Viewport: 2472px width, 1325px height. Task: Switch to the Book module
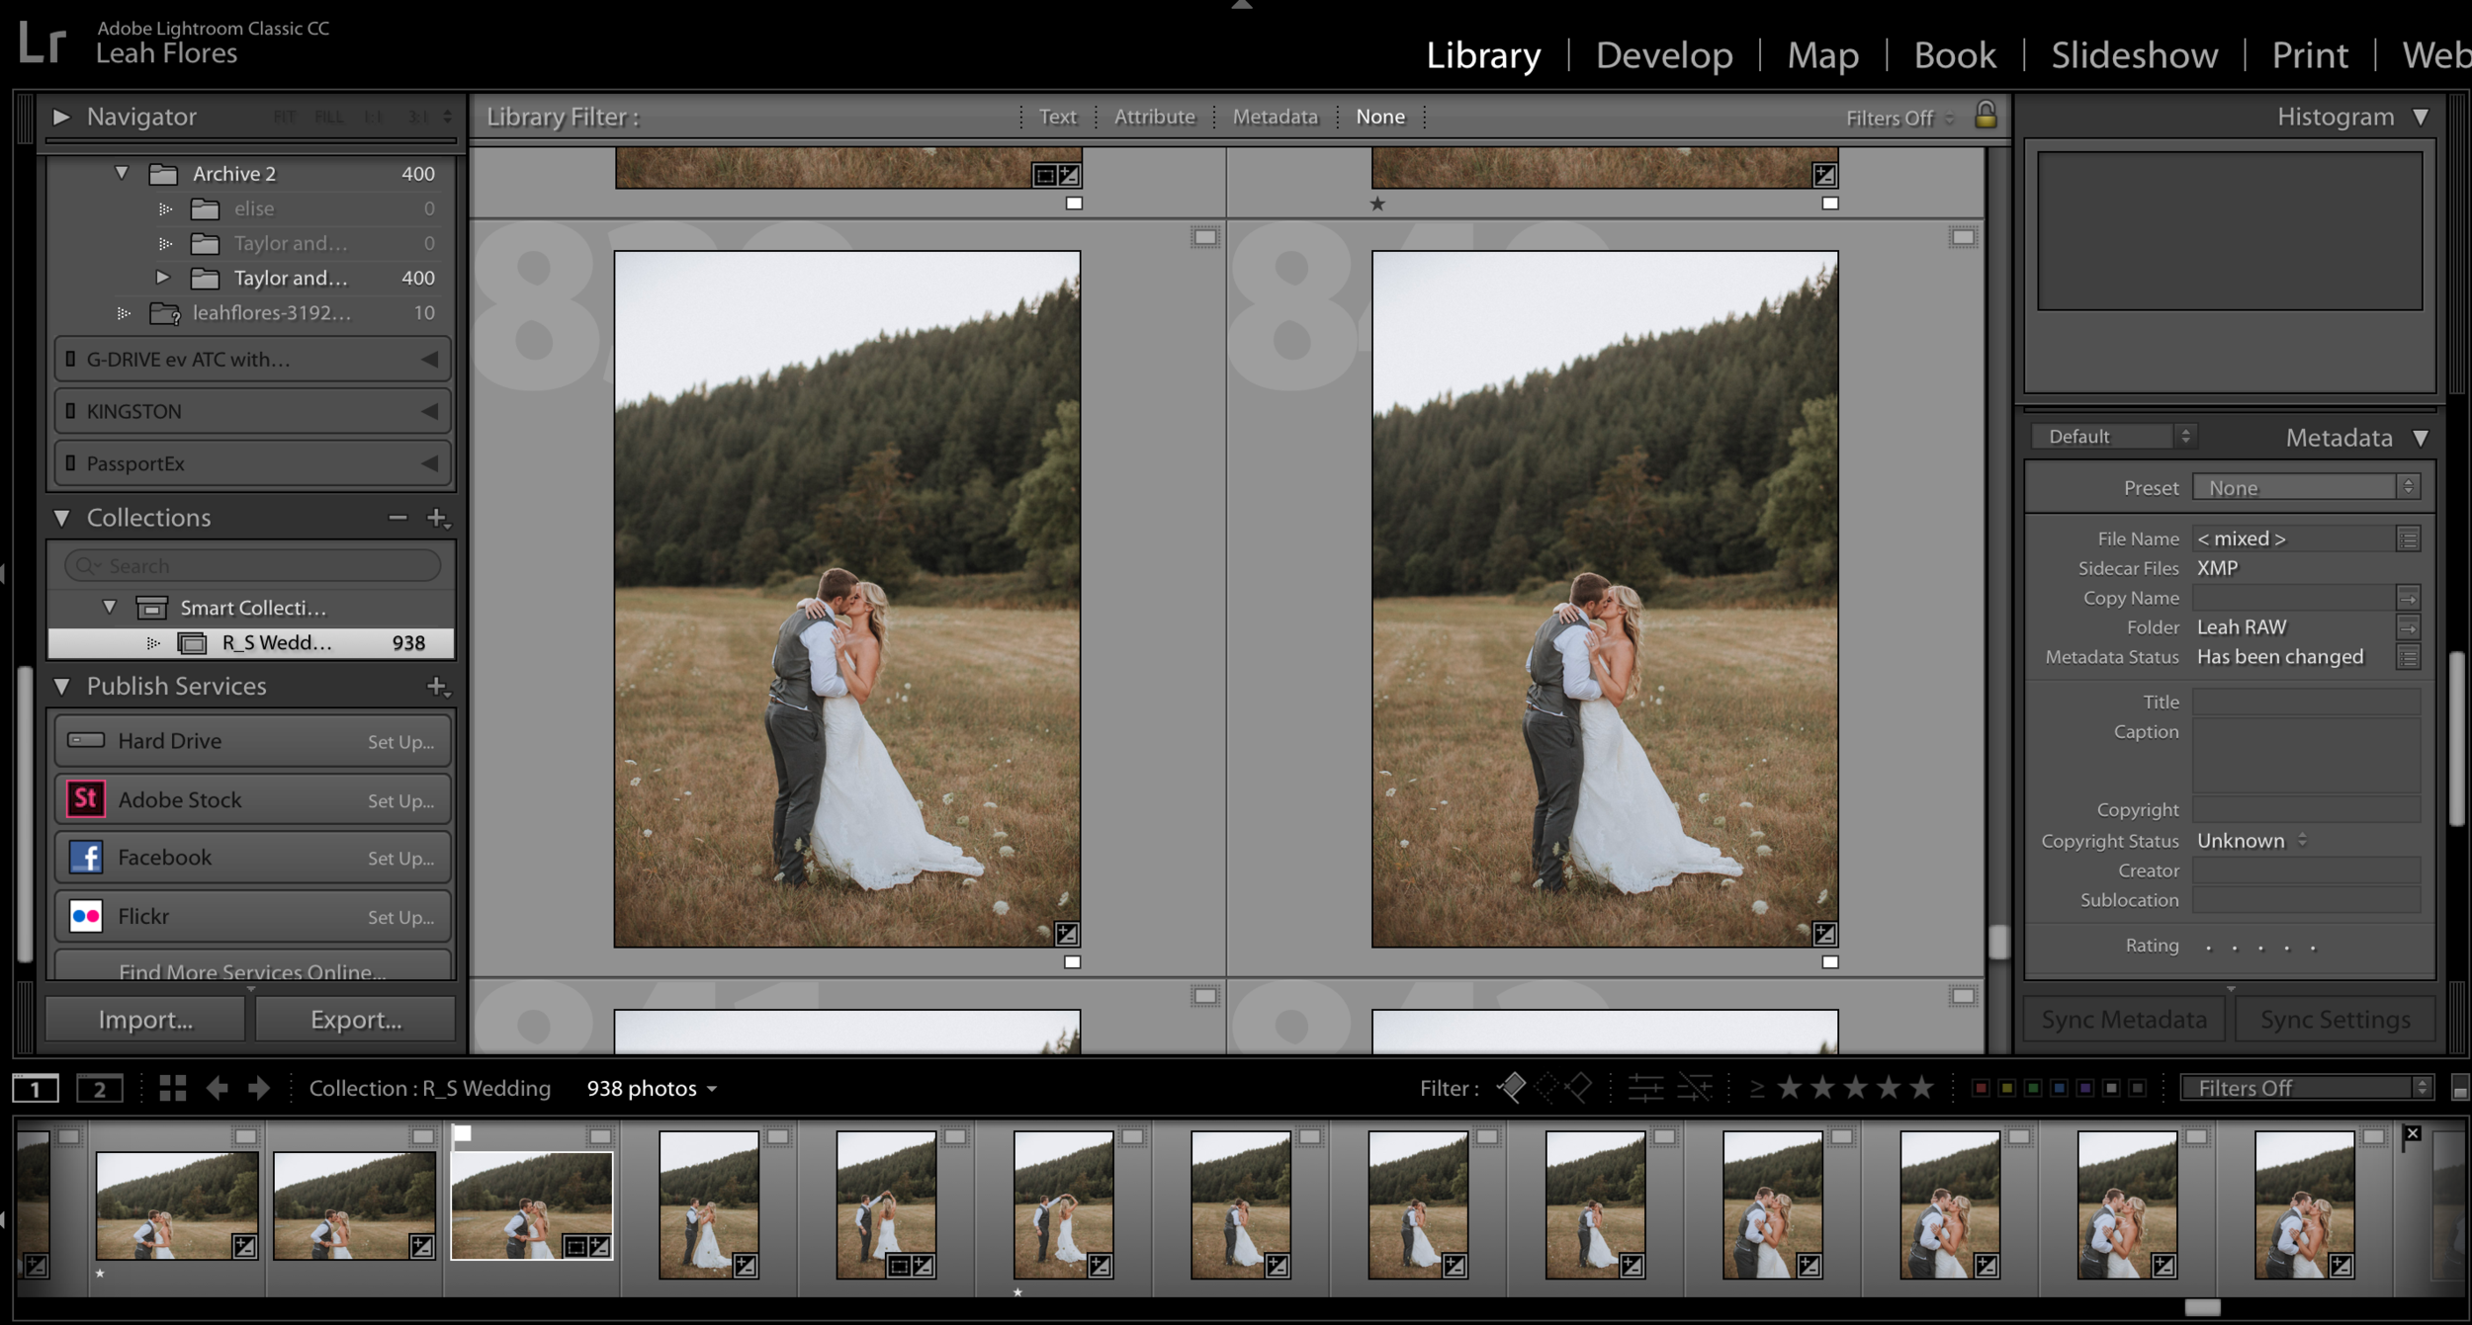pos(1954,54)
